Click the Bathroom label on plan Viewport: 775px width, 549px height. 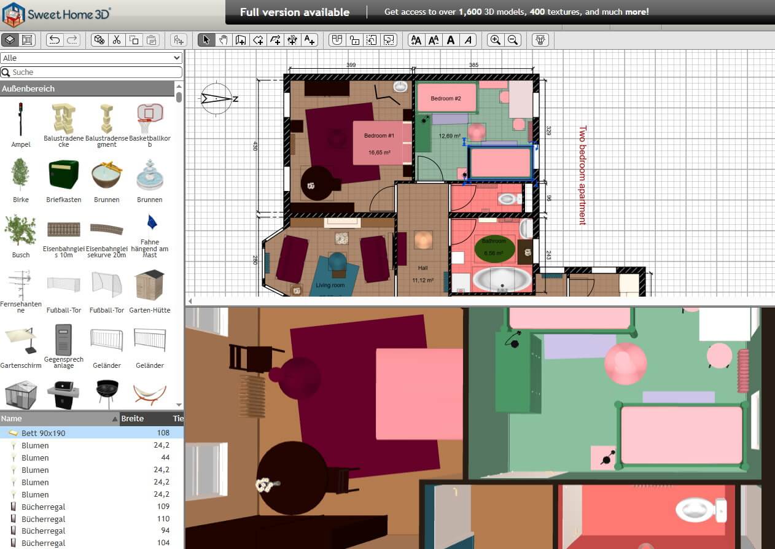click(493, 241)
